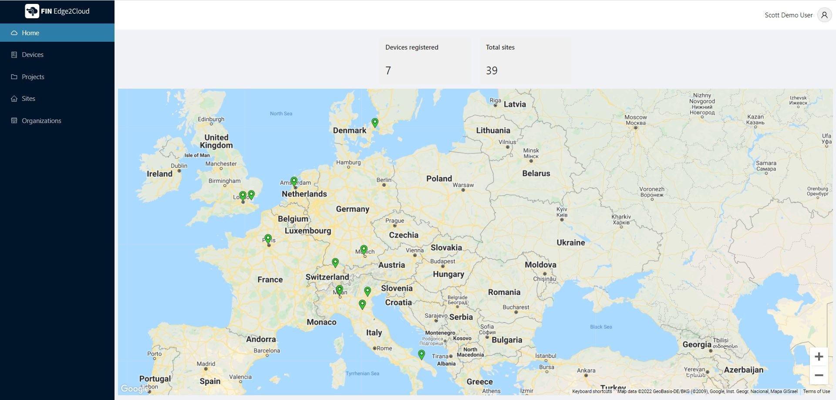Select the site marker west of Croatia
Image resolution: width=836 pixels, height=400 pixels.
pos(362,305)
